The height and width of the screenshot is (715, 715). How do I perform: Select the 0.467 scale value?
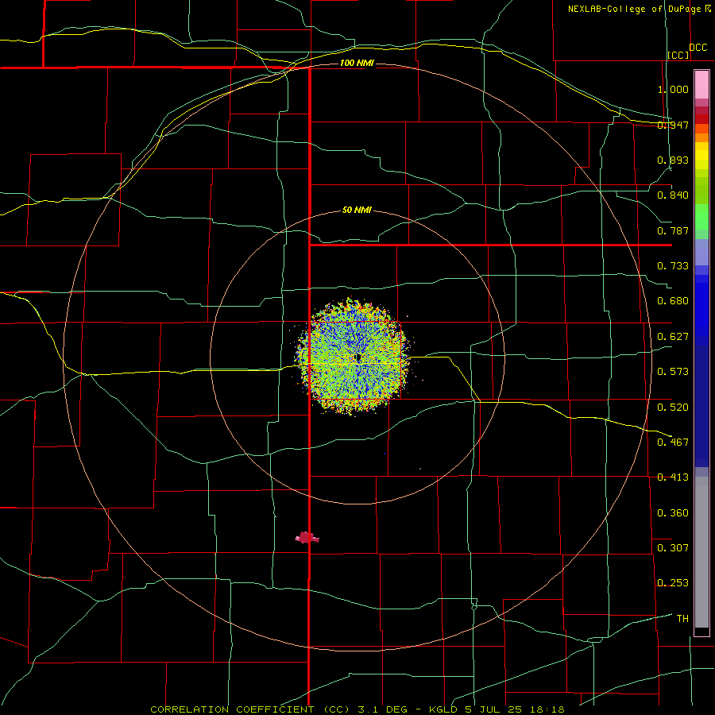(673, 443)
